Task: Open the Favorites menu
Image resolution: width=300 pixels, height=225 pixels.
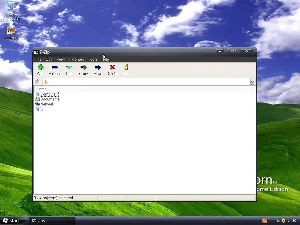Action: 76,59
